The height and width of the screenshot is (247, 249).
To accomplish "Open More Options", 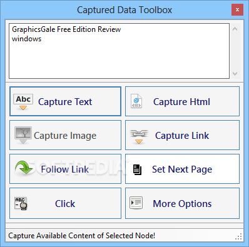I will coord(182,204).
